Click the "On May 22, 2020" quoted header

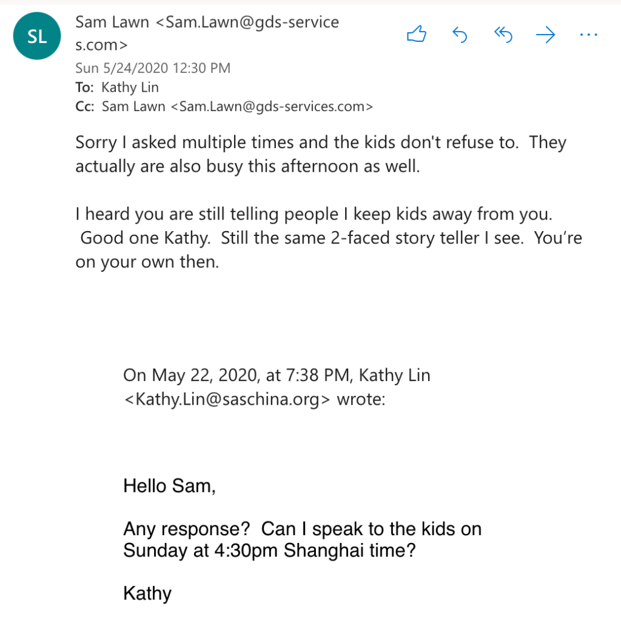coord(277,376)
